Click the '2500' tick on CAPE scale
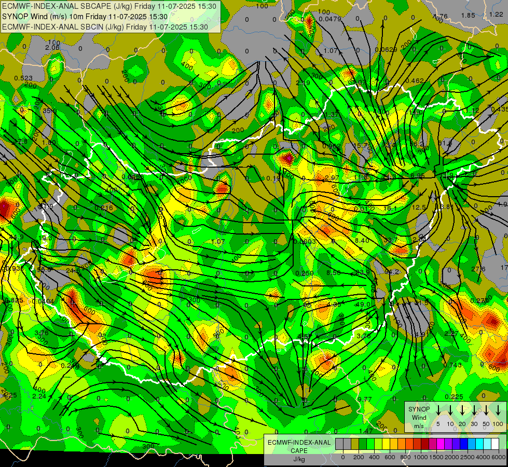 tap(468, 457)
